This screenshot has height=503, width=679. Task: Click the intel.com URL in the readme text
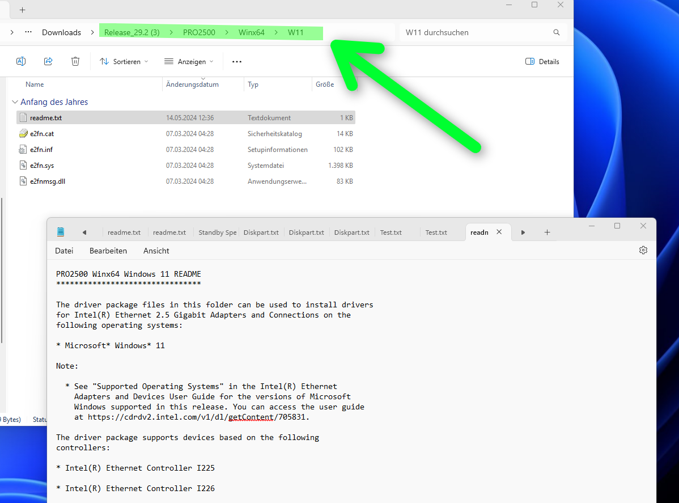tap(198, 417)
